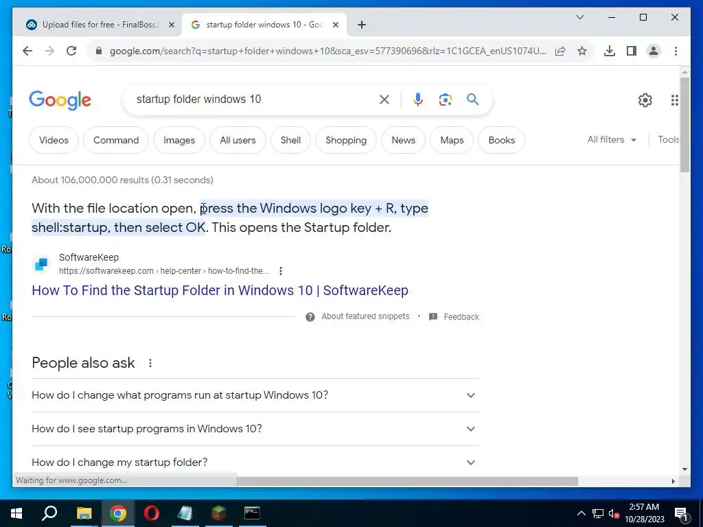
Task: Open notification center icon
Action: [681, 513]
